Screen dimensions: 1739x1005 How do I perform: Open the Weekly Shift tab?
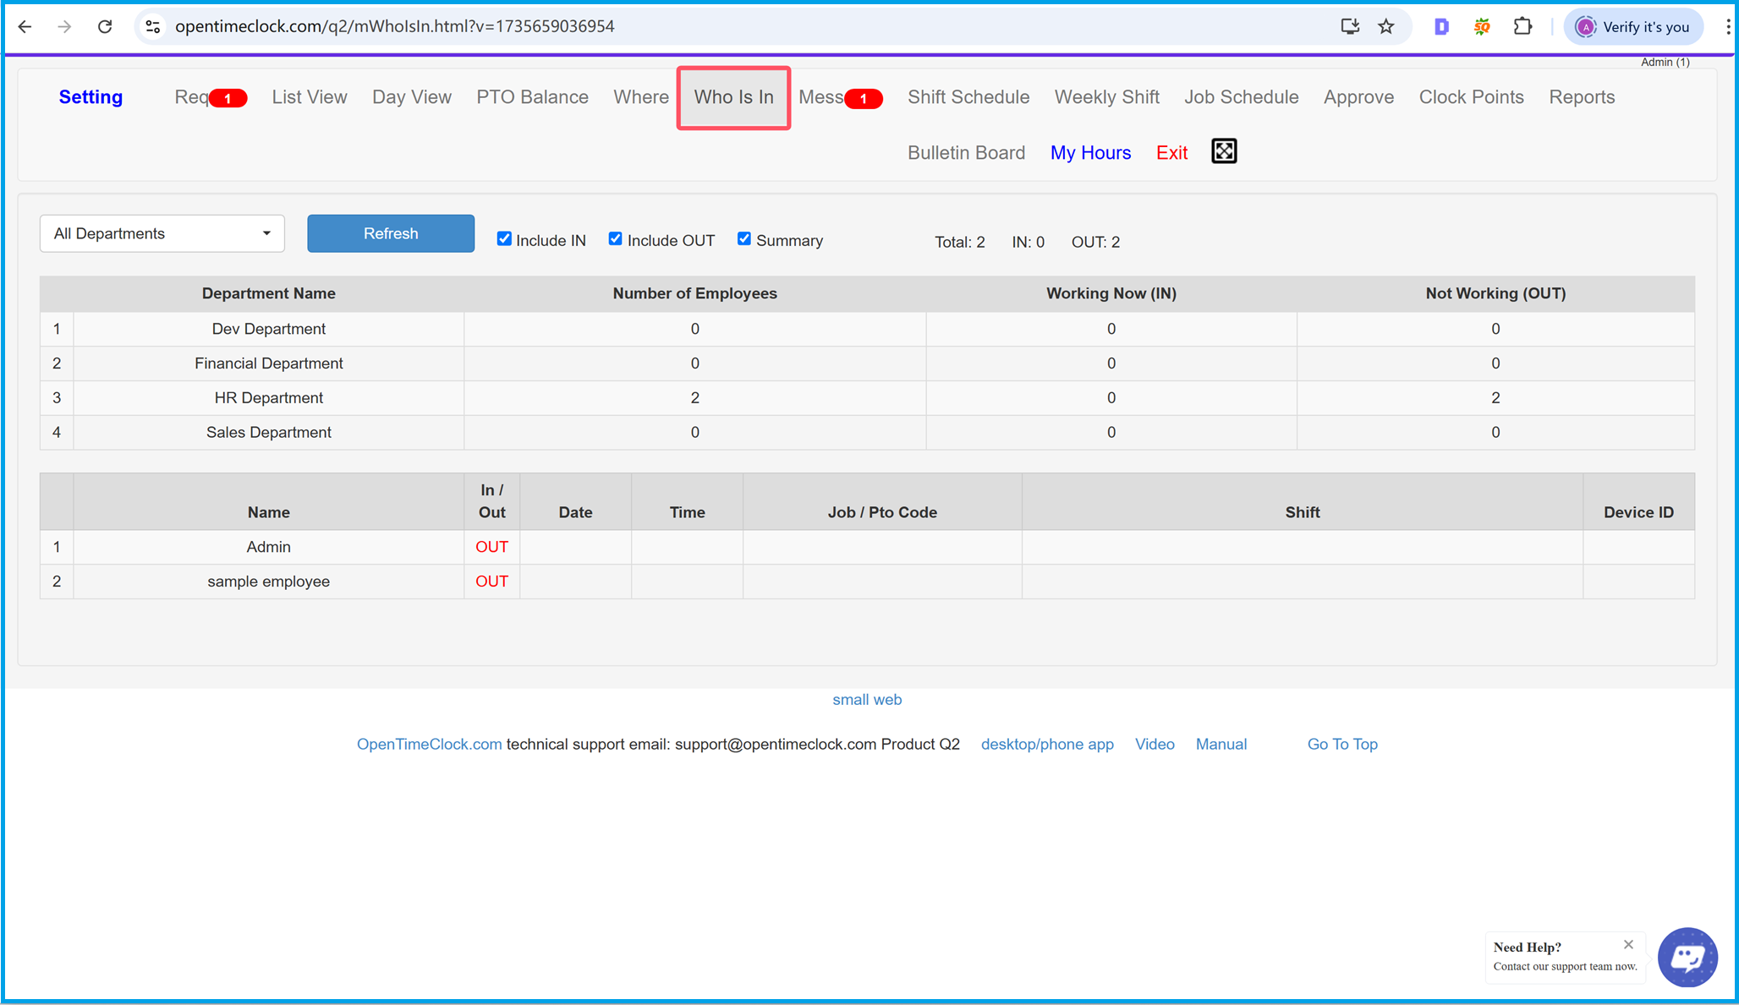(1106, 97)
